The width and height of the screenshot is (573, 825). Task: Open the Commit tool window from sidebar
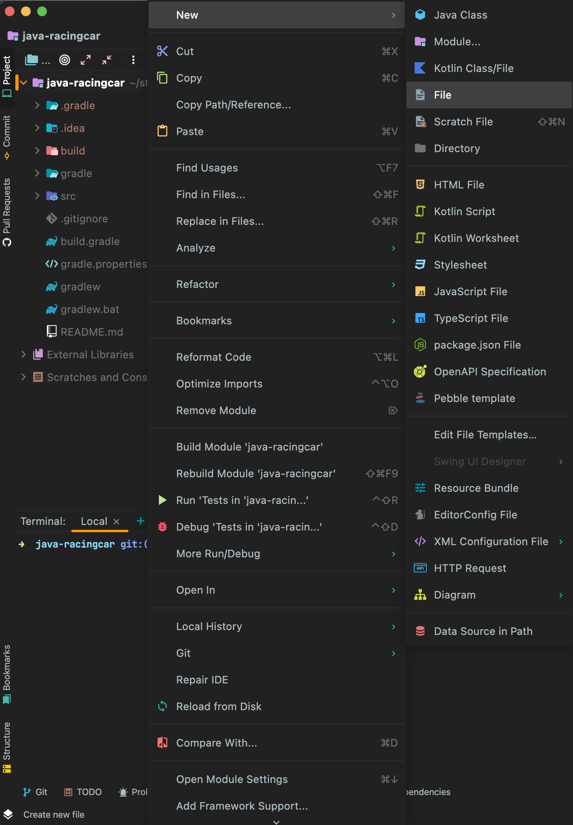(7, 136)
